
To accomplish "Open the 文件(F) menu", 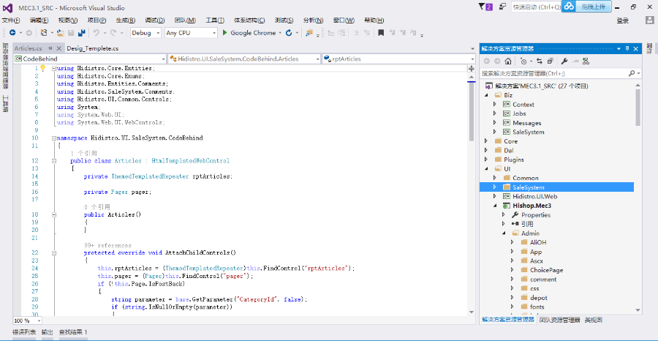I will point(11,20).
